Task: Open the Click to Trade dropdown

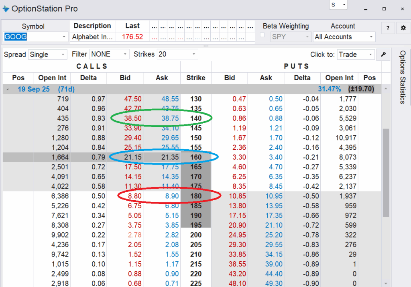Action: click(x=356, y=55)
